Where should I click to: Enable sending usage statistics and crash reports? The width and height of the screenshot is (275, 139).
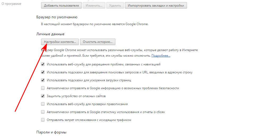(x=43, y=112)
